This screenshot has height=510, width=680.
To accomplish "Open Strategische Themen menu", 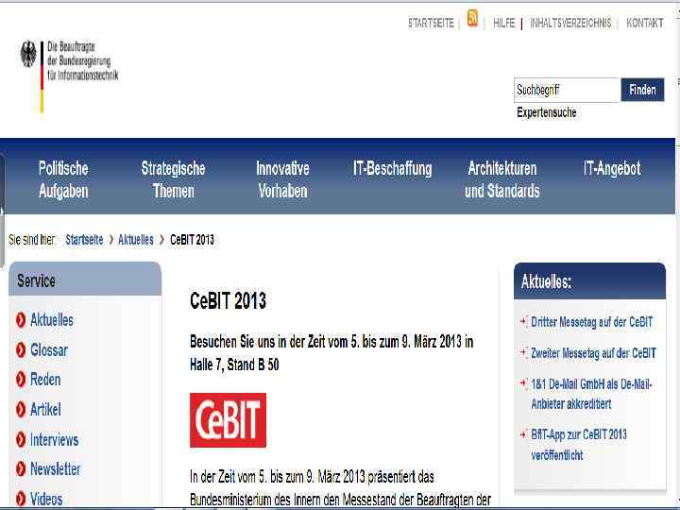I will tap(173, 179).
